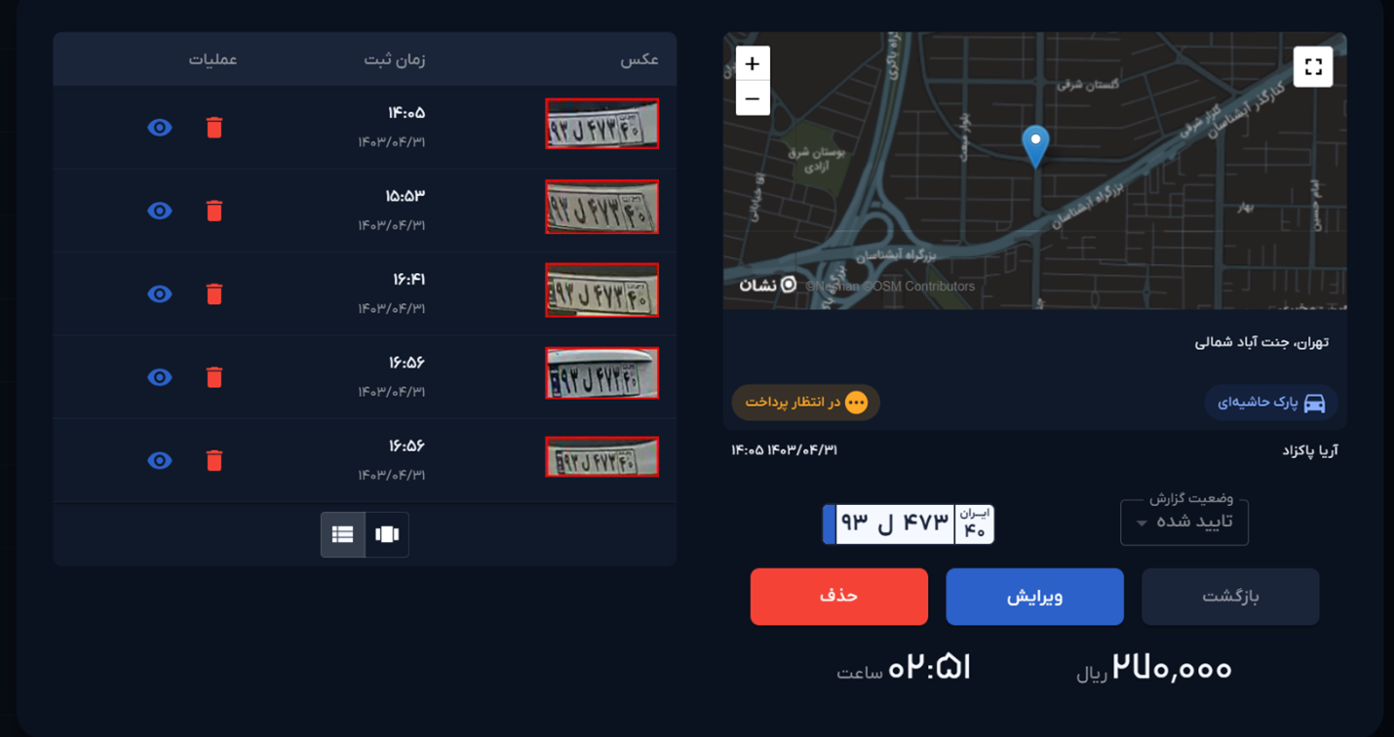Open map fullscreen view
Screen dimensions: 1394x737
coord(1312,67)
